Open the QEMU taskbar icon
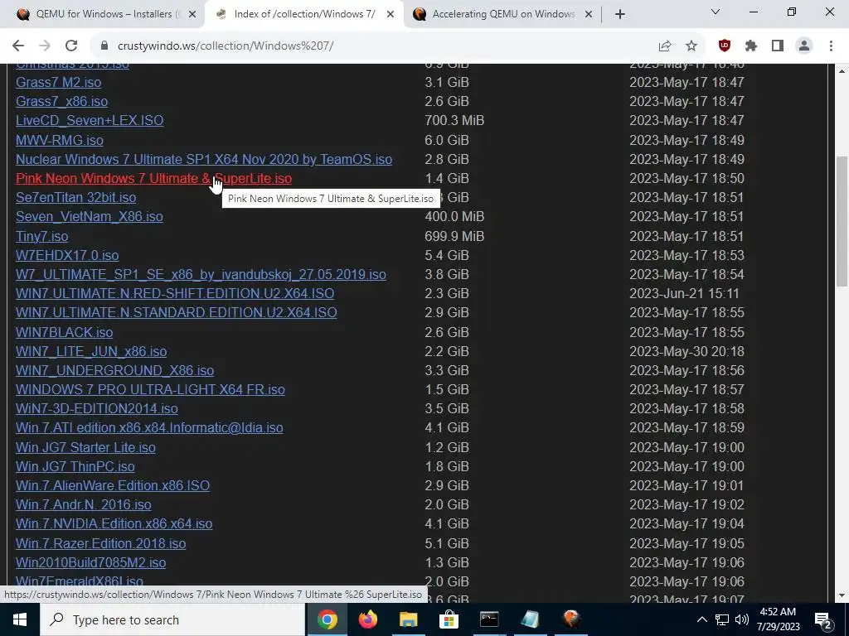Screen dimensions: 849x636 point(570,619)
